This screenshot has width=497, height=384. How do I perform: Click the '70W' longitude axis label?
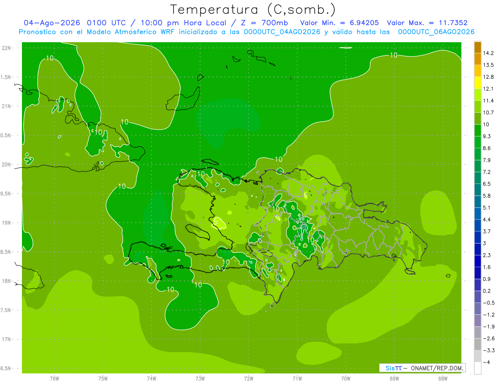tap(346, 379)
